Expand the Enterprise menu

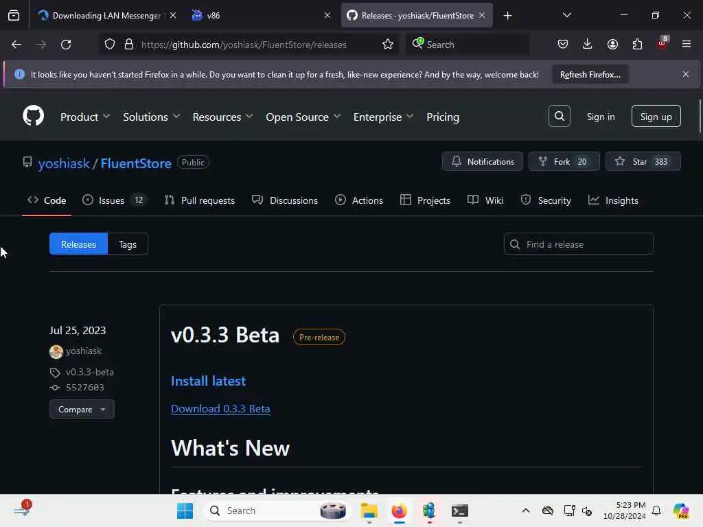tap(383, 117)
